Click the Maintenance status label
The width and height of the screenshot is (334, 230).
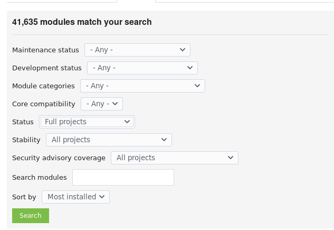click(45, 50)
